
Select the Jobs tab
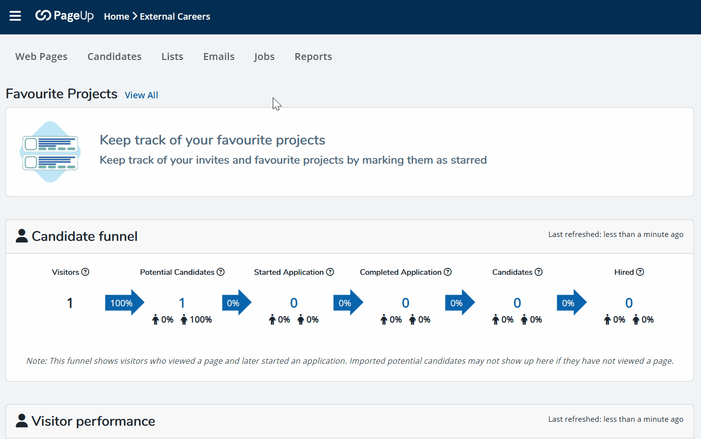tap(264, 57)
